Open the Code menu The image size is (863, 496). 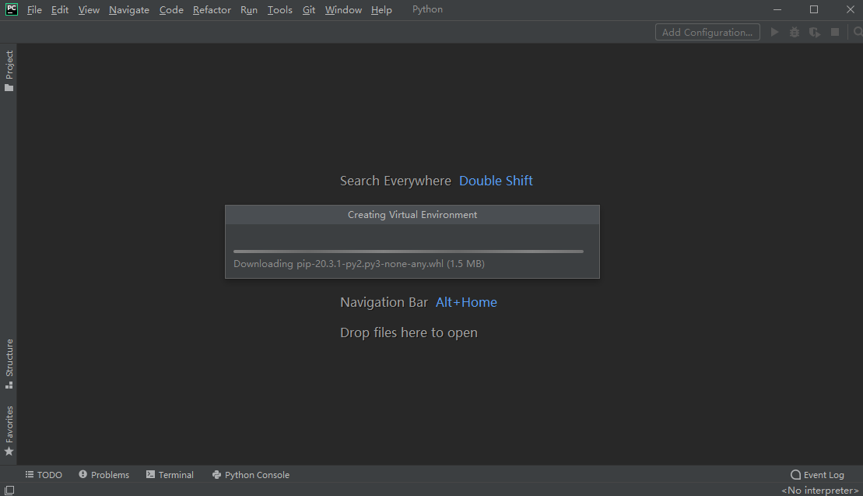(x=171, y=10)
